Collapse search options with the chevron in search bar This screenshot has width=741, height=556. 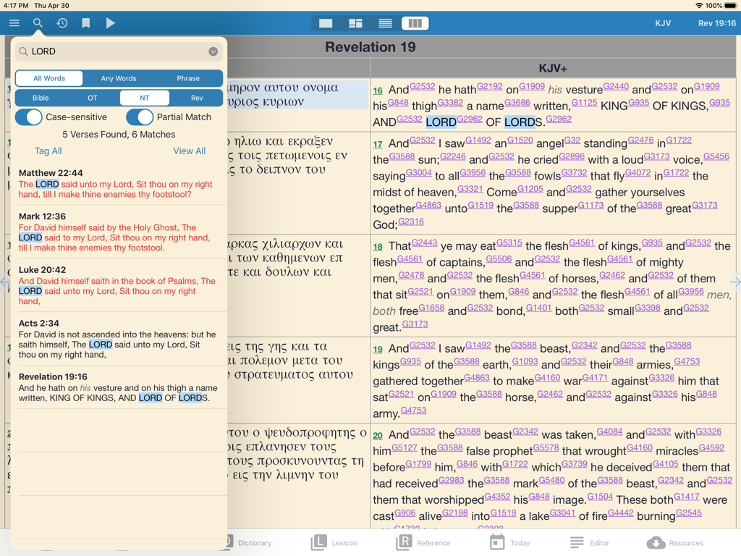[213, 51]
